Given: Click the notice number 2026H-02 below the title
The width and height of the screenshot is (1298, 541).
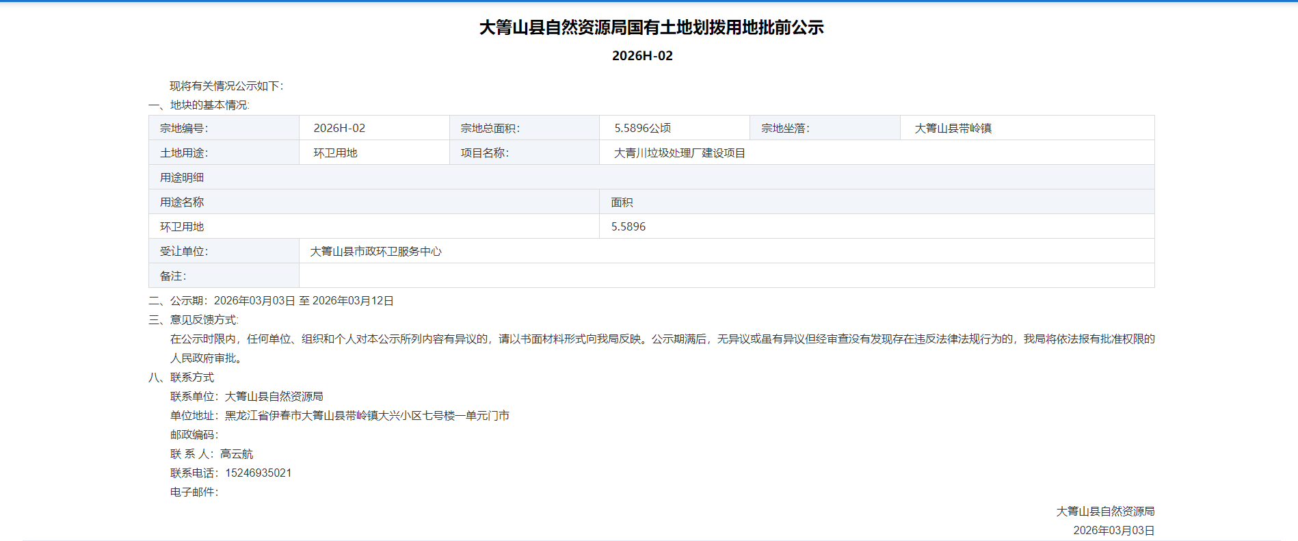Looking at the screenshot, I should click(x=642, y=56).
